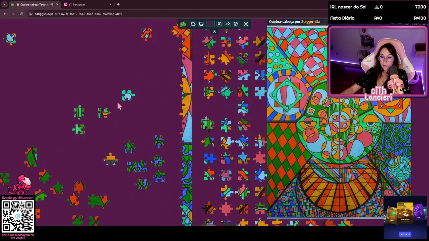The height and width of the screenshot is (241, 429).
Task: Click the reference puzzle image preview
Action: (x=339, y=123)
